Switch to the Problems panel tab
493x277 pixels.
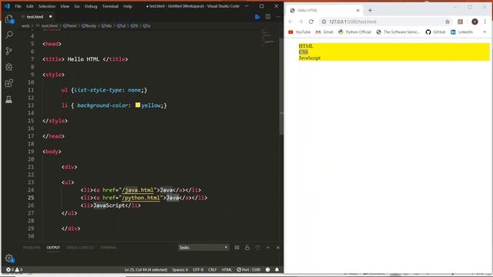(x=32, y=248)
